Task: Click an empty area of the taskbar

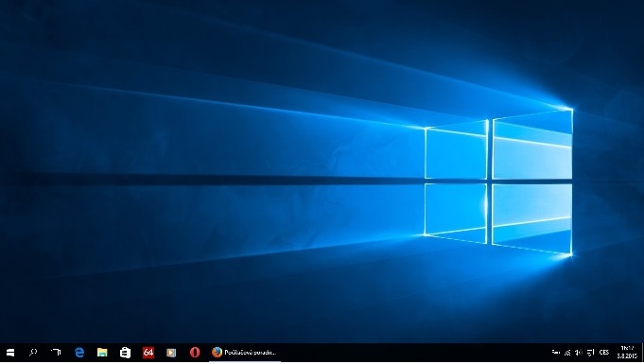Action: click(x=410, y=353)
